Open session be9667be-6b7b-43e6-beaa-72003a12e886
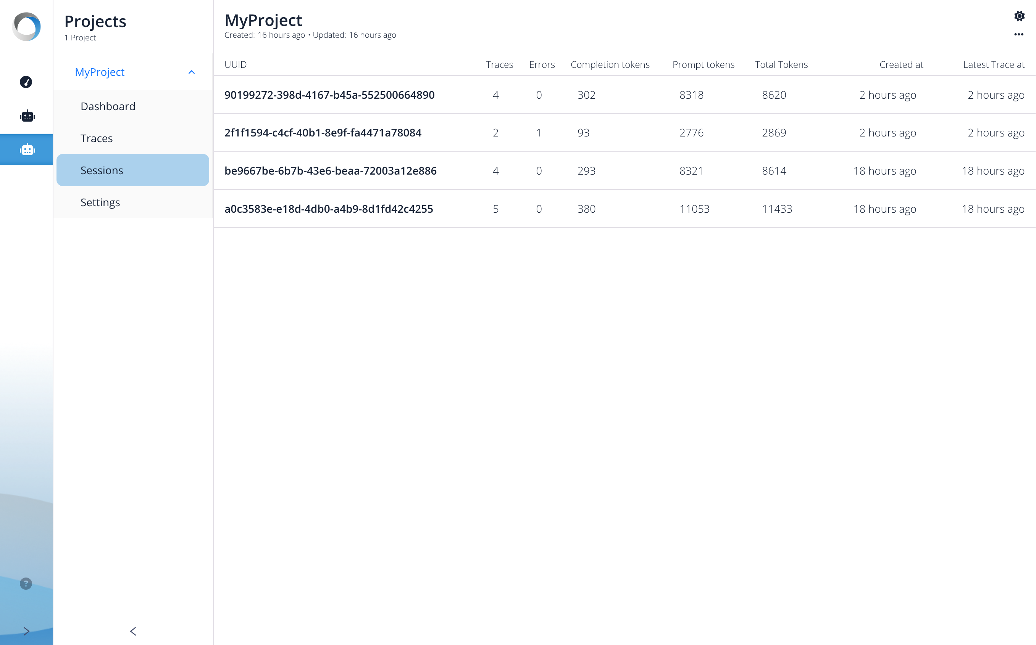 tap(331, 171)
